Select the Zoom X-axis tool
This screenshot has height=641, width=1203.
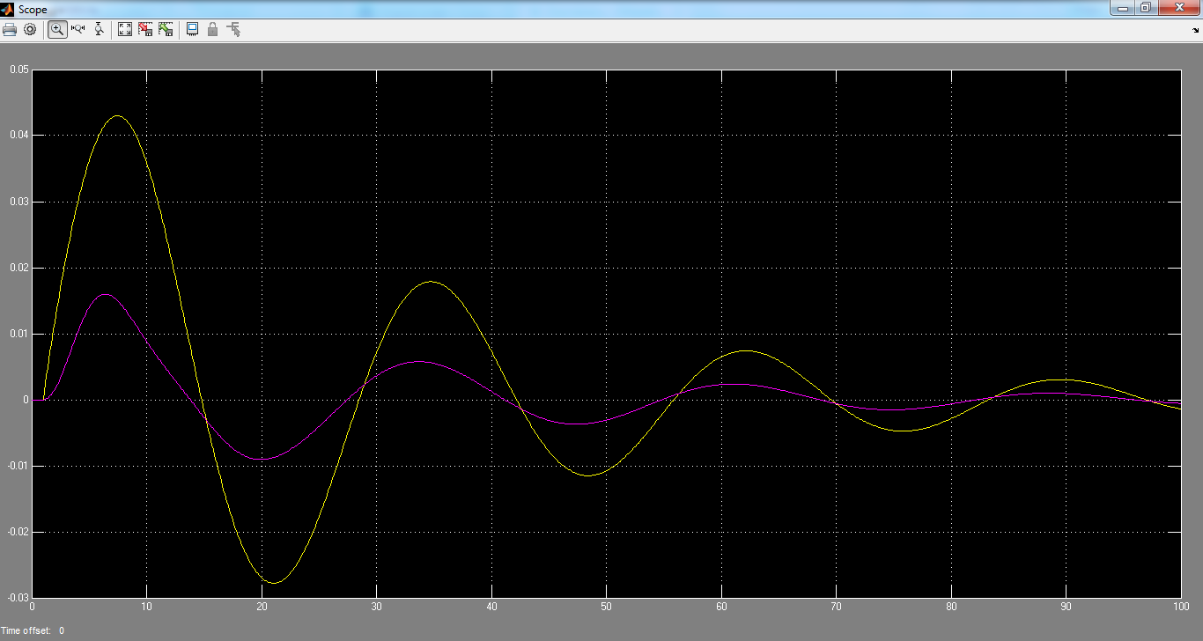[x=77, y=29]
